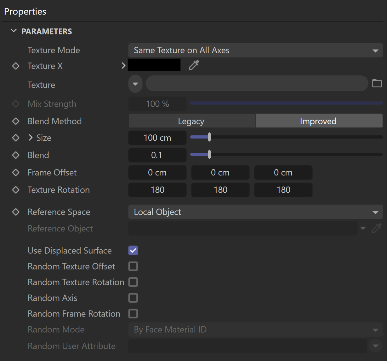Image resolution: width=387 pixels, height=361 pixels.
Task: Click the Mix Strength 100 % field
Action: (x=157, y=104)
